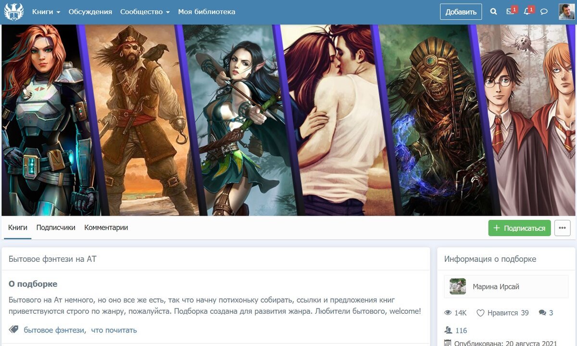Click the Добавить button
Screen dimensions: 577x346
pyautogui.click(x=461, y=12)
